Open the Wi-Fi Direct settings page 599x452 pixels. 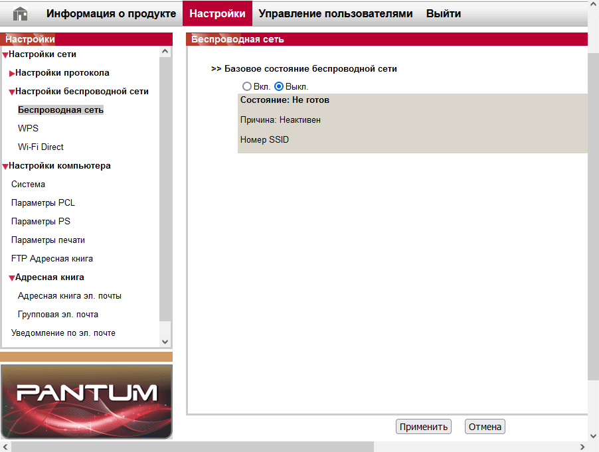[x=41, y=147]
